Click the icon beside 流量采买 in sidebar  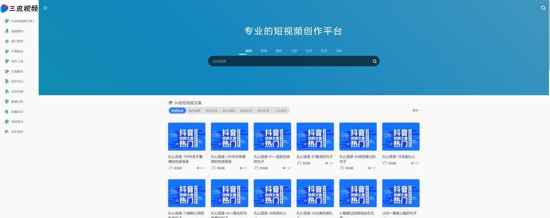[x=7, y=112]
